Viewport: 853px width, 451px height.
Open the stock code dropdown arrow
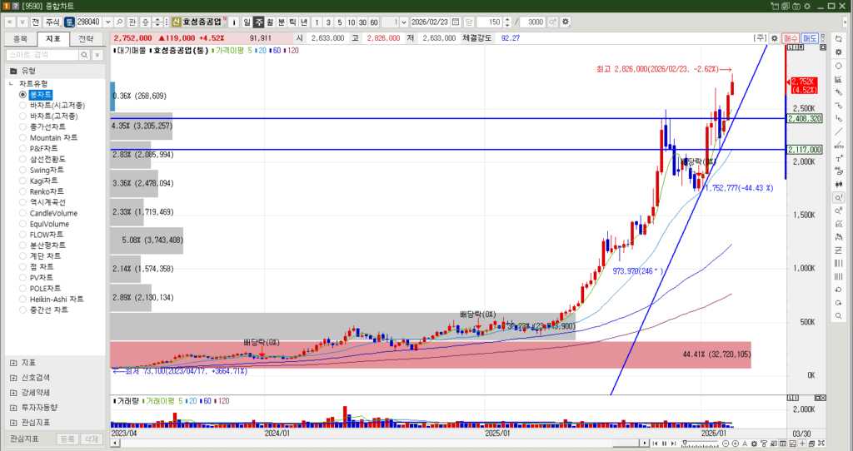[x=107, y=21]
